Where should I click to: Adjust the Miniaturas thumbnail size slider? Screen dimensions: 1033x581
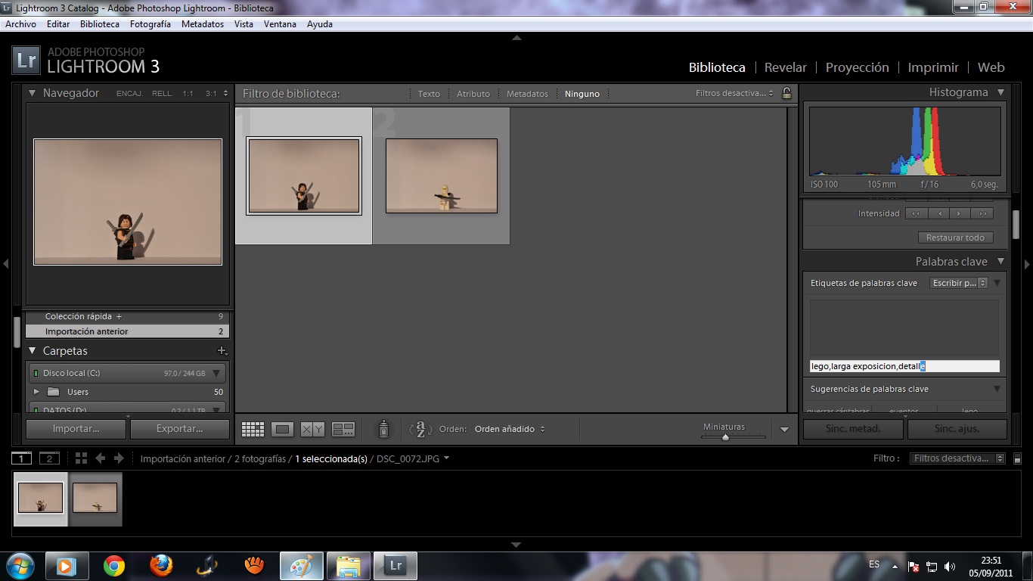click(x=724, y=437)
